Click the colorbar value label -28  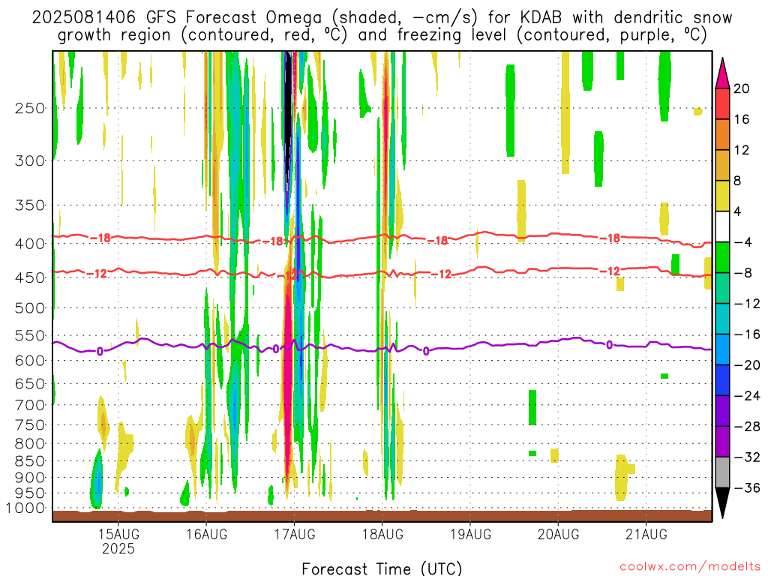[747, 427]
